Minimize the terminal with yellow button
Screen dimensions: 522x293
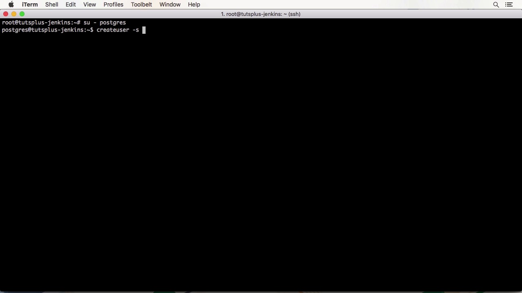[x=14, y=14]
